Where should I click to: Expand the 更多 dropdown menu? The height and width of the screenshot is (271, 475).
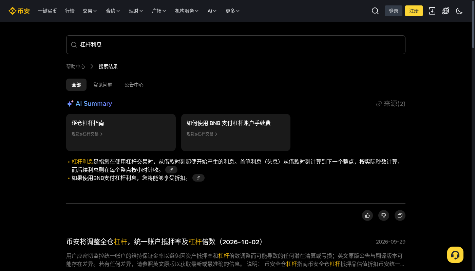coord(233,11)
